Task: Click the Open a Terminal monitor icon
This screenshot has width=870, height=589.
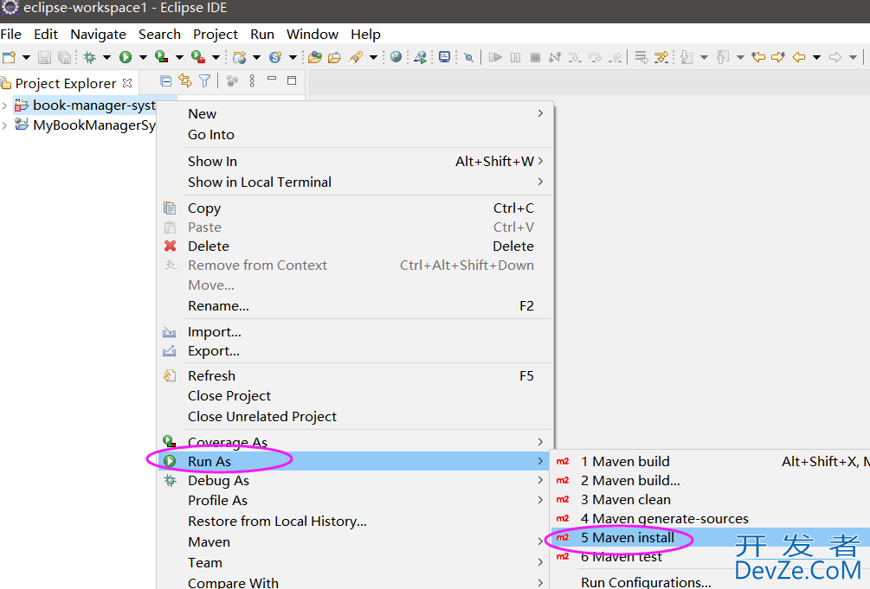Action: [x=444, y=57]
